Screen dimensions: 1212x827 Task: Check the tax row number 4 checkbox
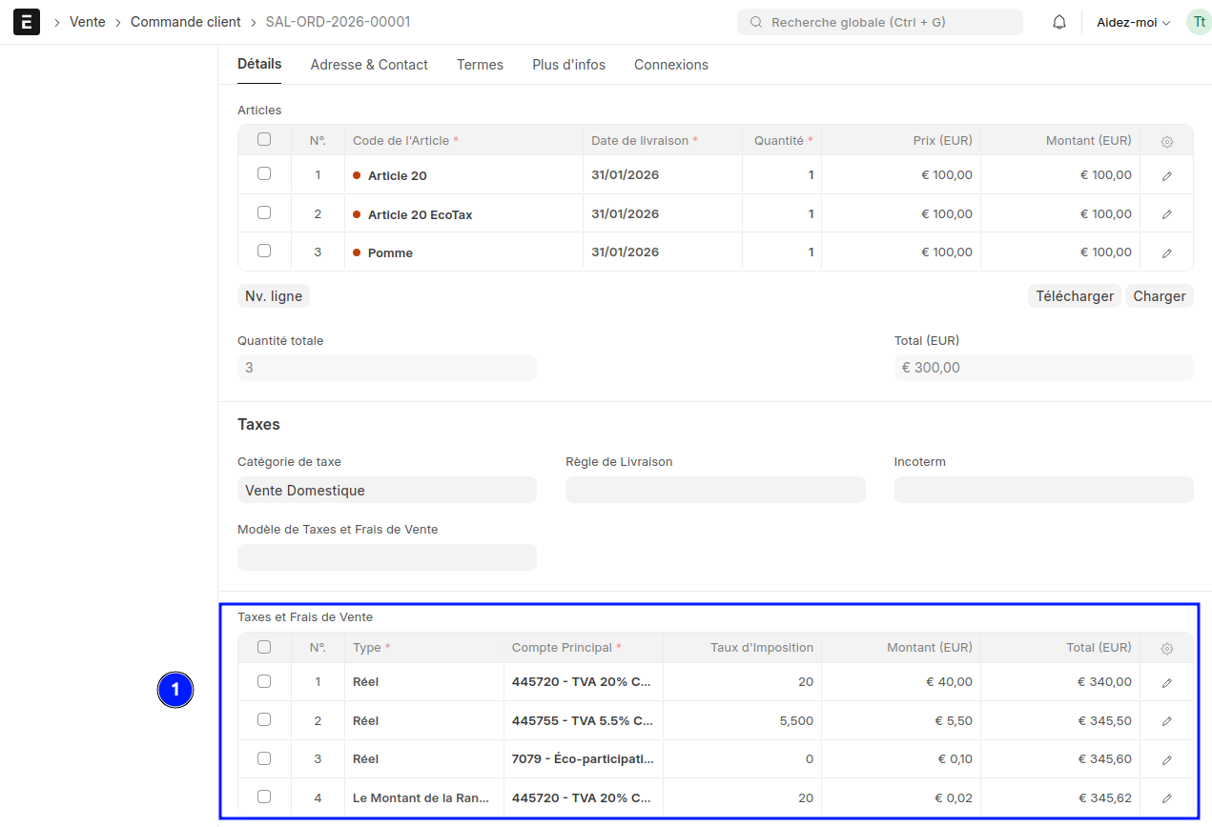click(x=264, y=797)
